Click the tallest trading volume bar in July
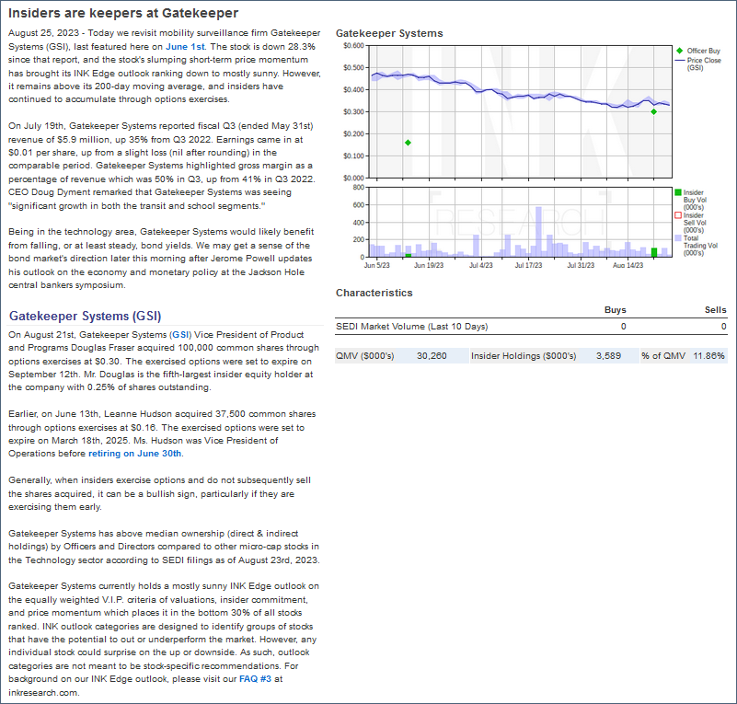This screenshot has width=737, height=704. point(538,232)
